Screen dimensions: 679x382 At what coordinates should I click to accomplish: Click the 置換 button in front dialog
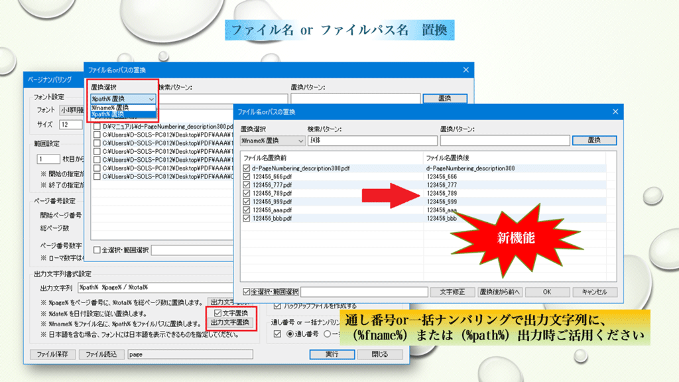[594, 141]
